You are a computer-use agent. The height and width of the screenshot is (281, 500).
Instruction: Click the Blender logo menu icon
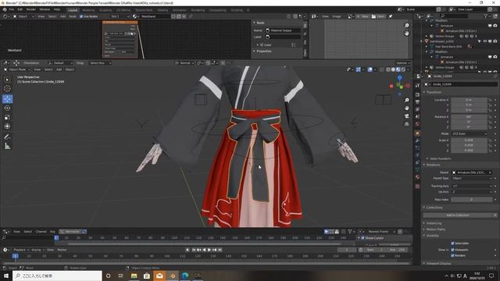pyautogui.click(x=5, y=9)
